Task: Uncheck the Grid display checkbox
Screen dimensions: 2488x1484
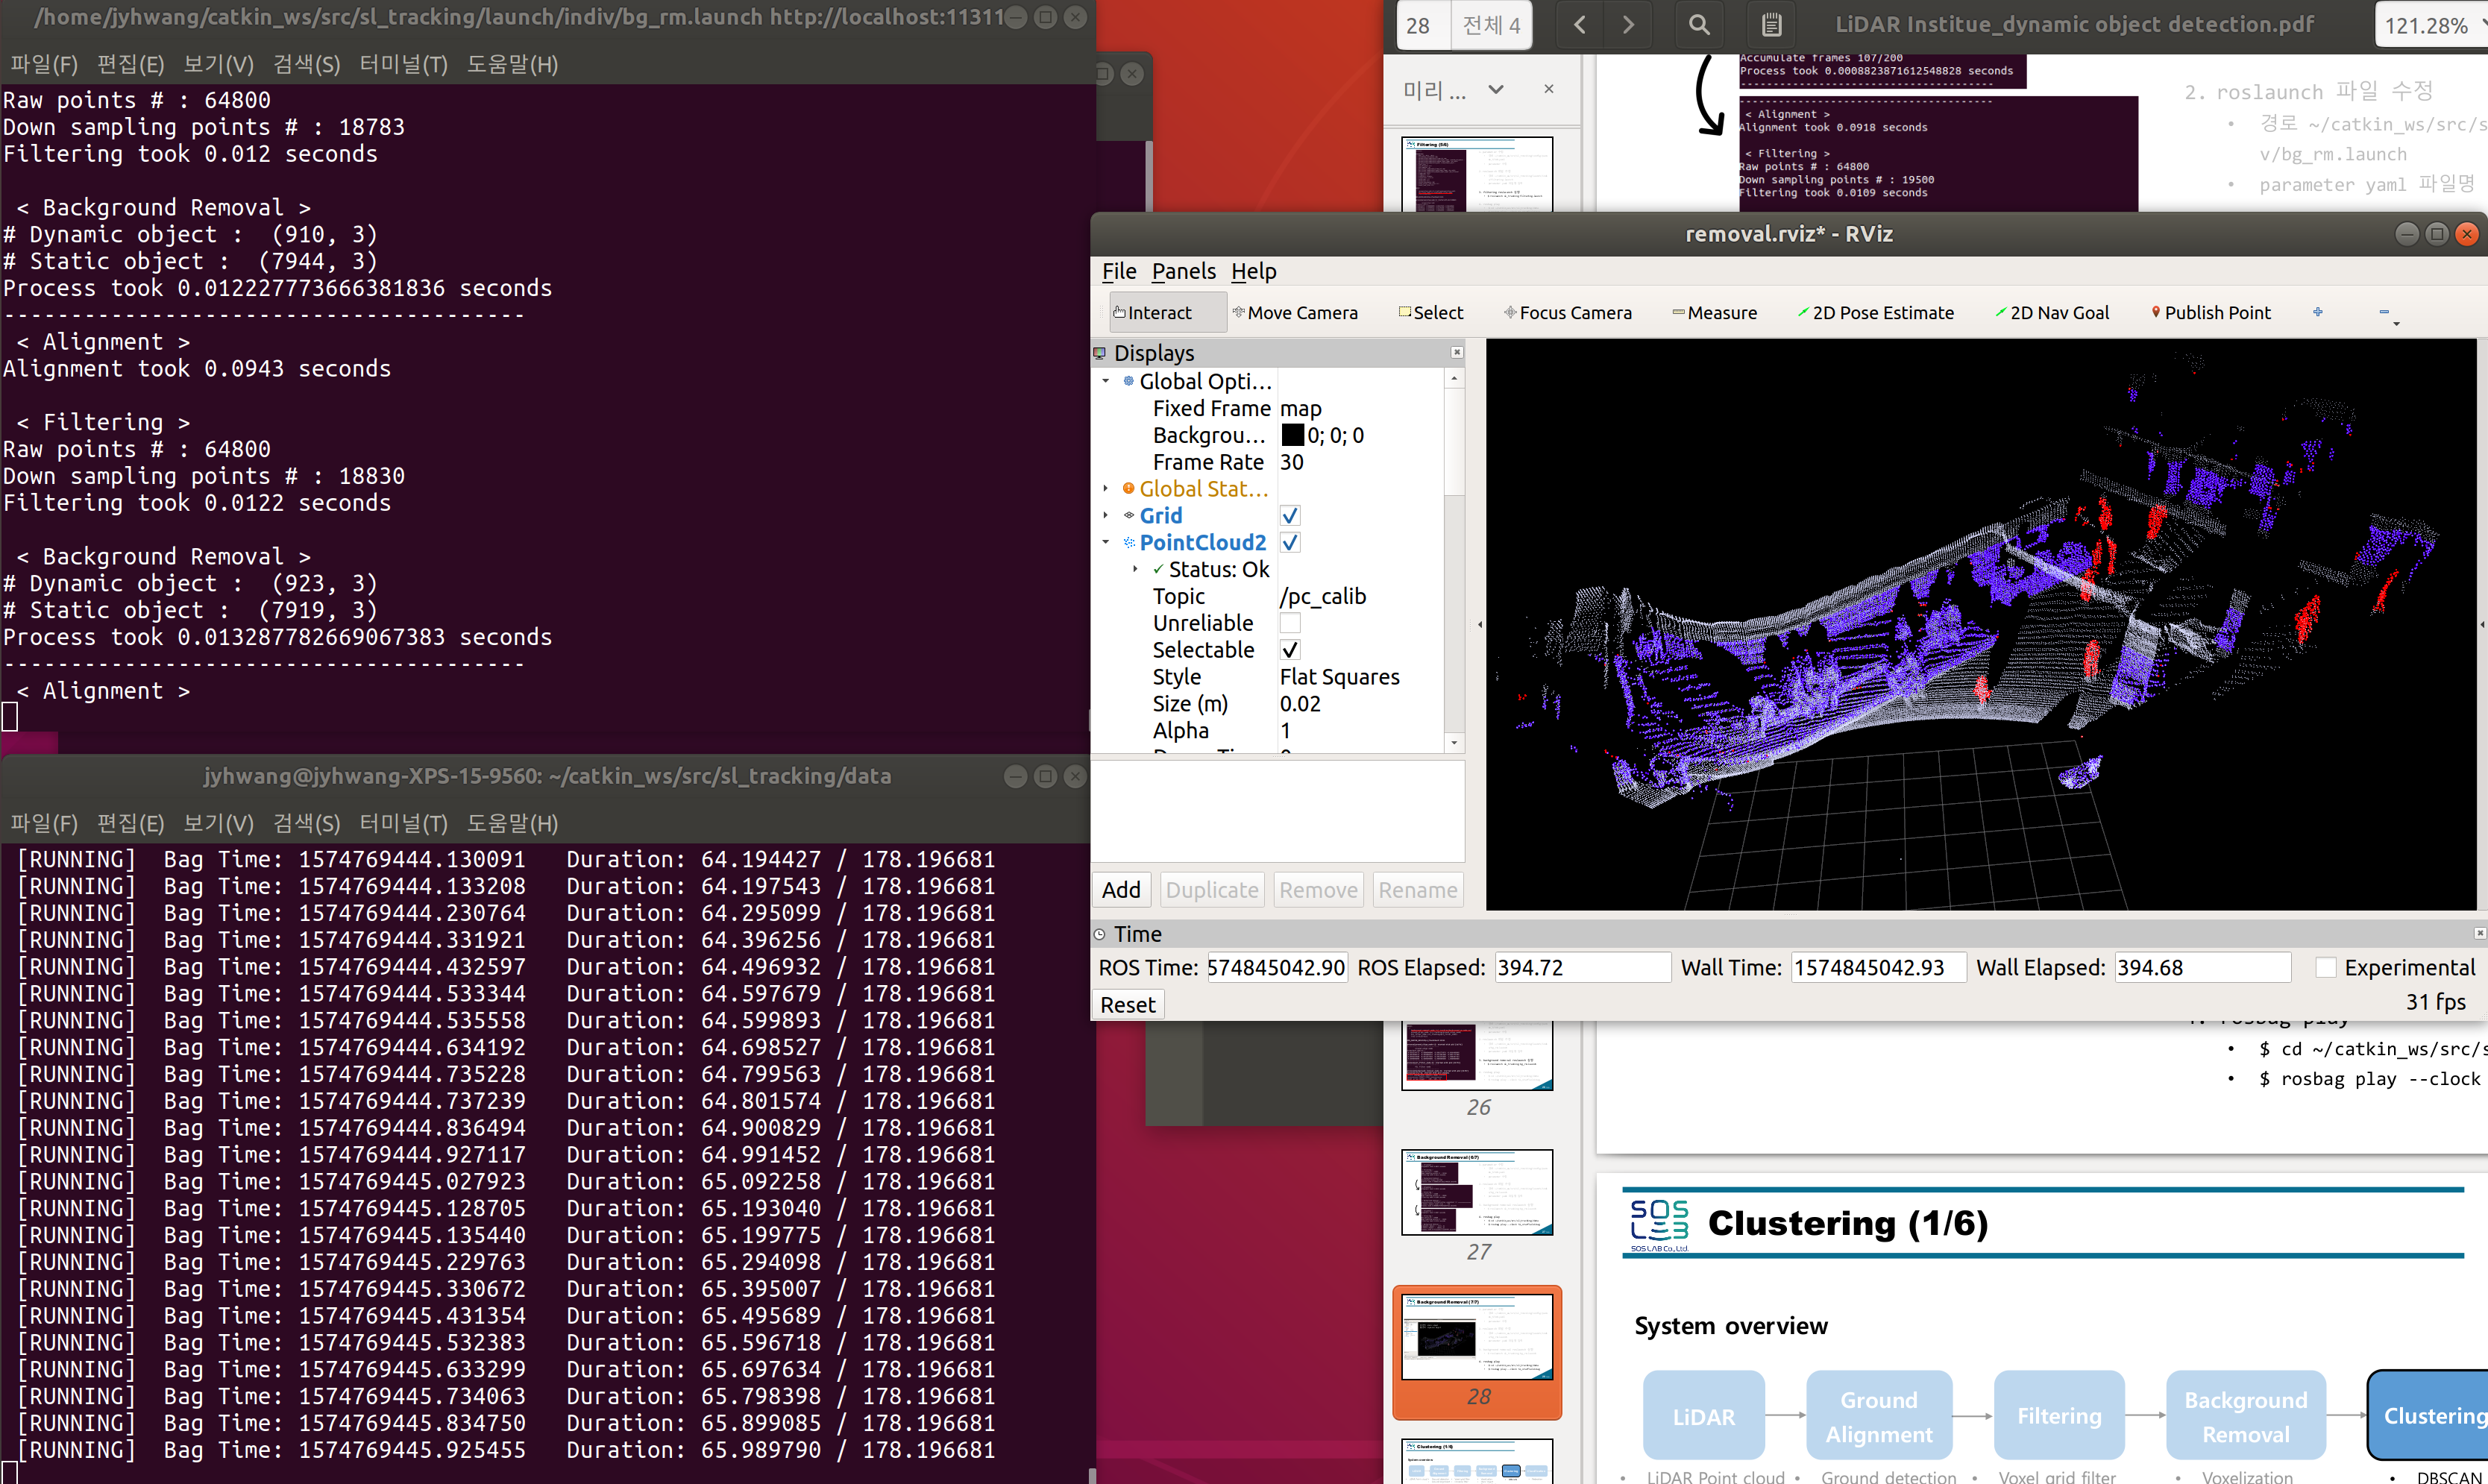Action: (1290, 516)
